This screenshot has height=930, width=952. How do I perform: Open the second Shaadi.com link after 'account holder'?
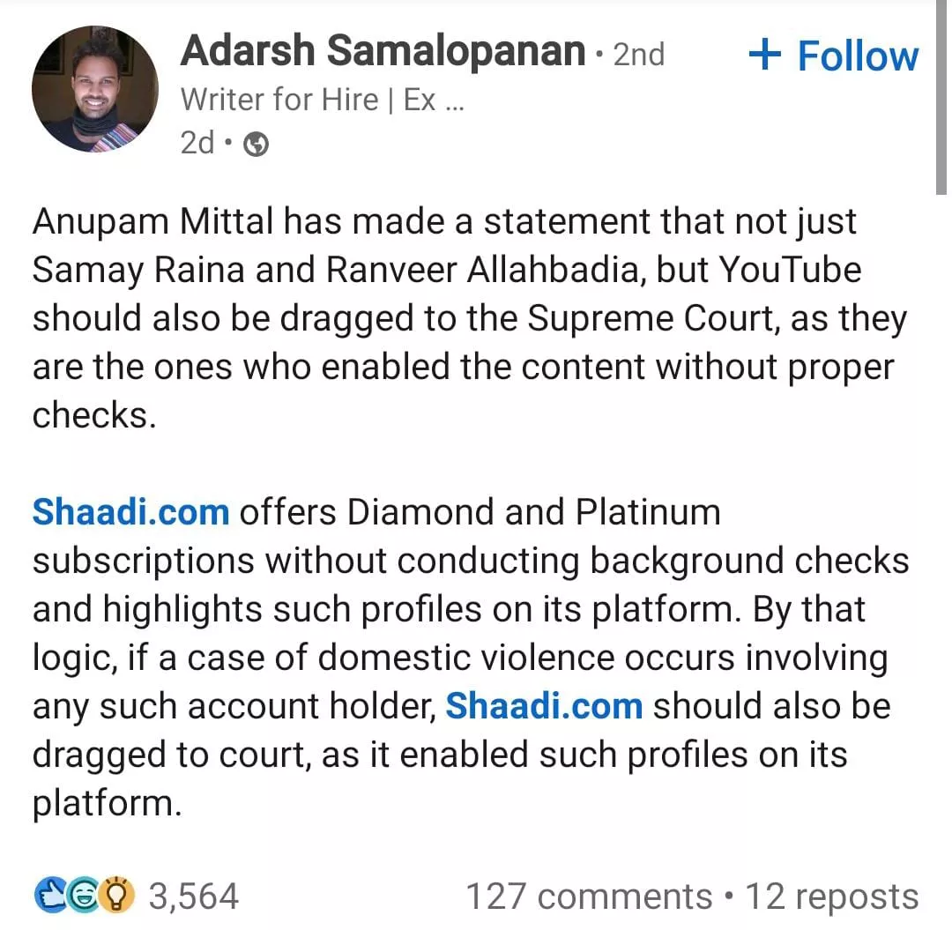pyautogui.click(x=544, y=706)
